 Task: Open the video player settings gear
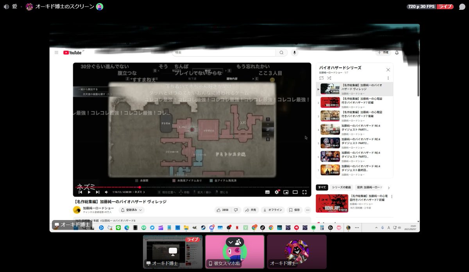tap(277, 192)
